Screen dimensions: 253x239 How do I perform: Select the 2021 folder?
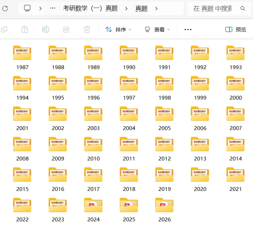(x=236, y=179)
